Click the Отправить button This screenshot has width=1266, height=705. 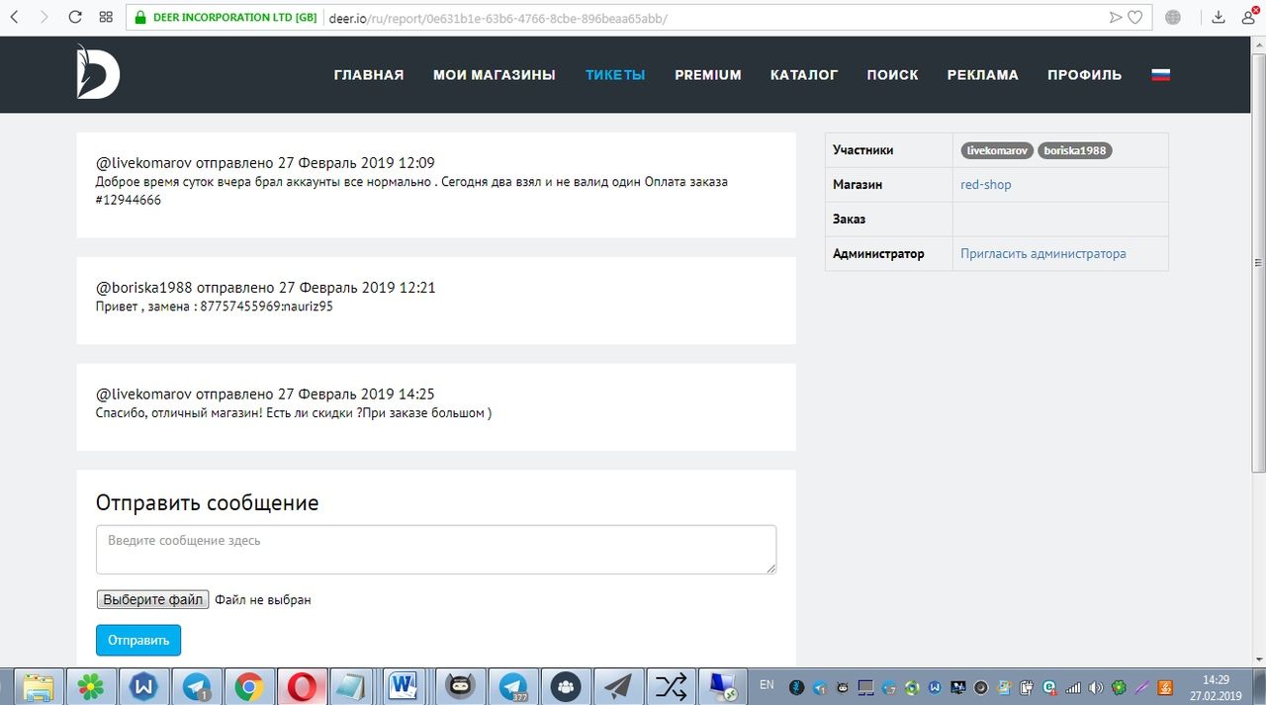pyautogui.click(x=138, y=640)
